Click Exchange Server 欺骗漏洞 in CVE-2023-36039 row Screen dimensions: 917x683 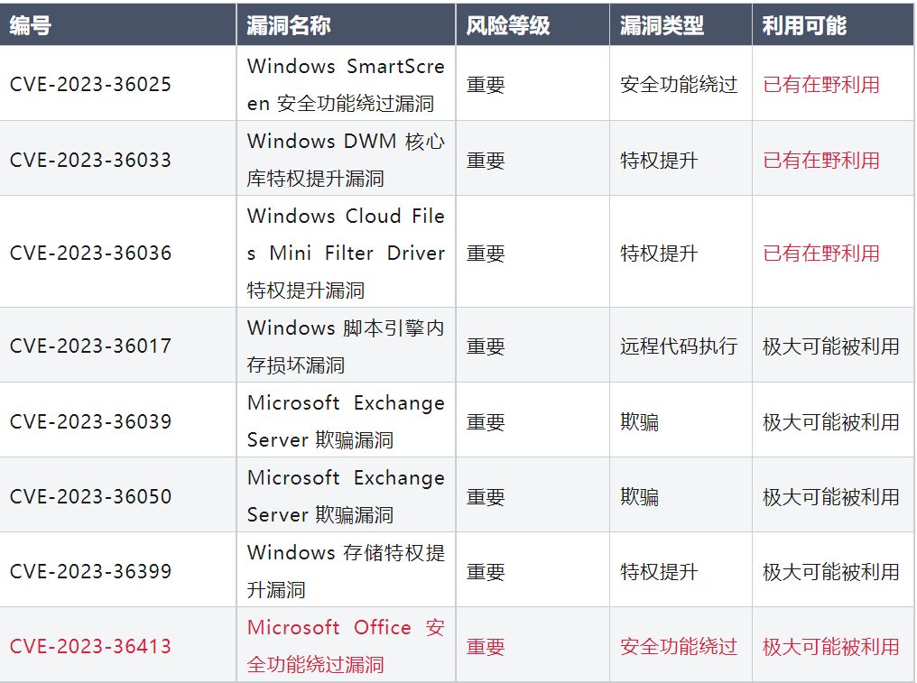tap(346, 421)
